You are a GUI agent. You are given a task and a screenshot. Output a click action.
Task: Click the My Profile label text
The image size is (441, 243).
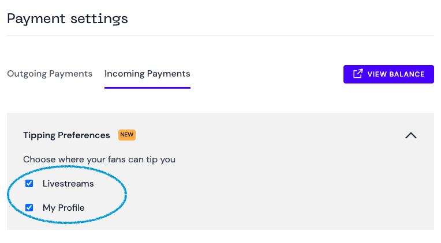[63, 208]
